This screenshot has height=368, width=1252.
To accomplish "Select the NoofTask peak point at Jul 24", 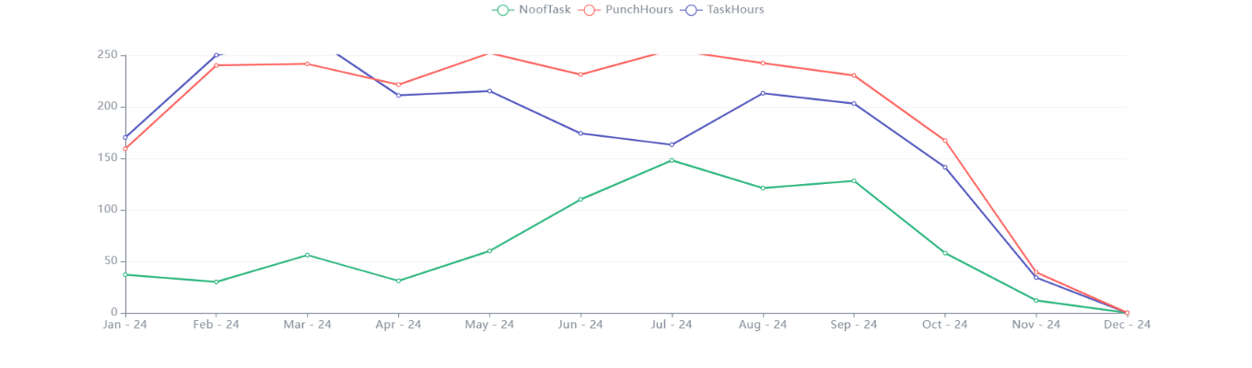I will 672,160.
